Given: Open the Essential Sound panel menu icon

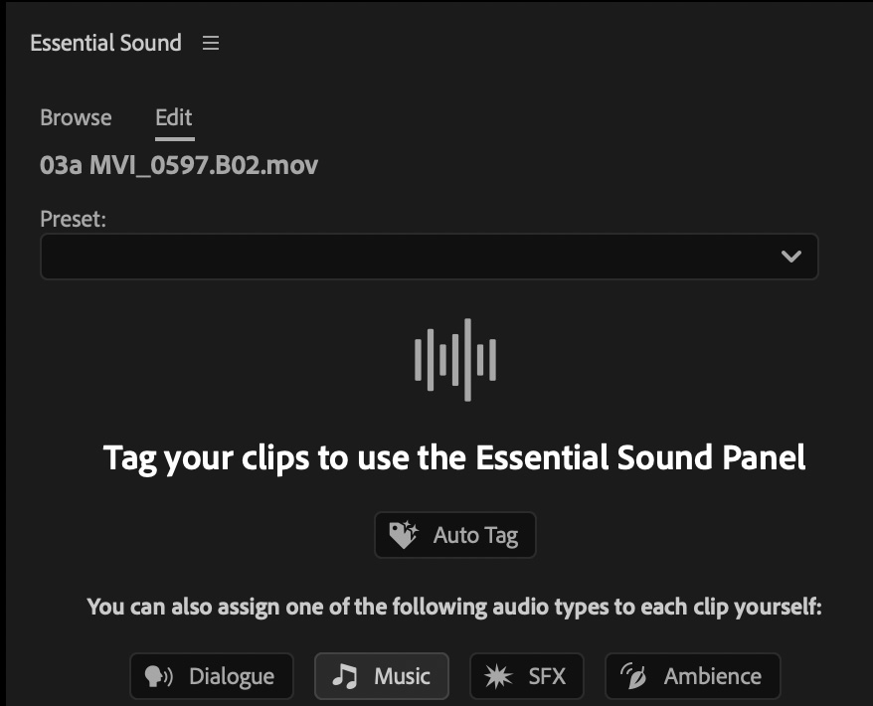Looking at the screenshot, I should [x=210, y=44].
